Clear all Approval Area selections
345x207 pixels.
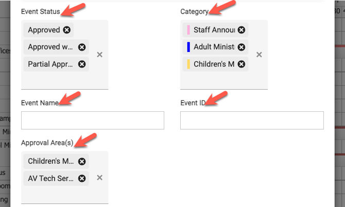click(x=99, y=178)
